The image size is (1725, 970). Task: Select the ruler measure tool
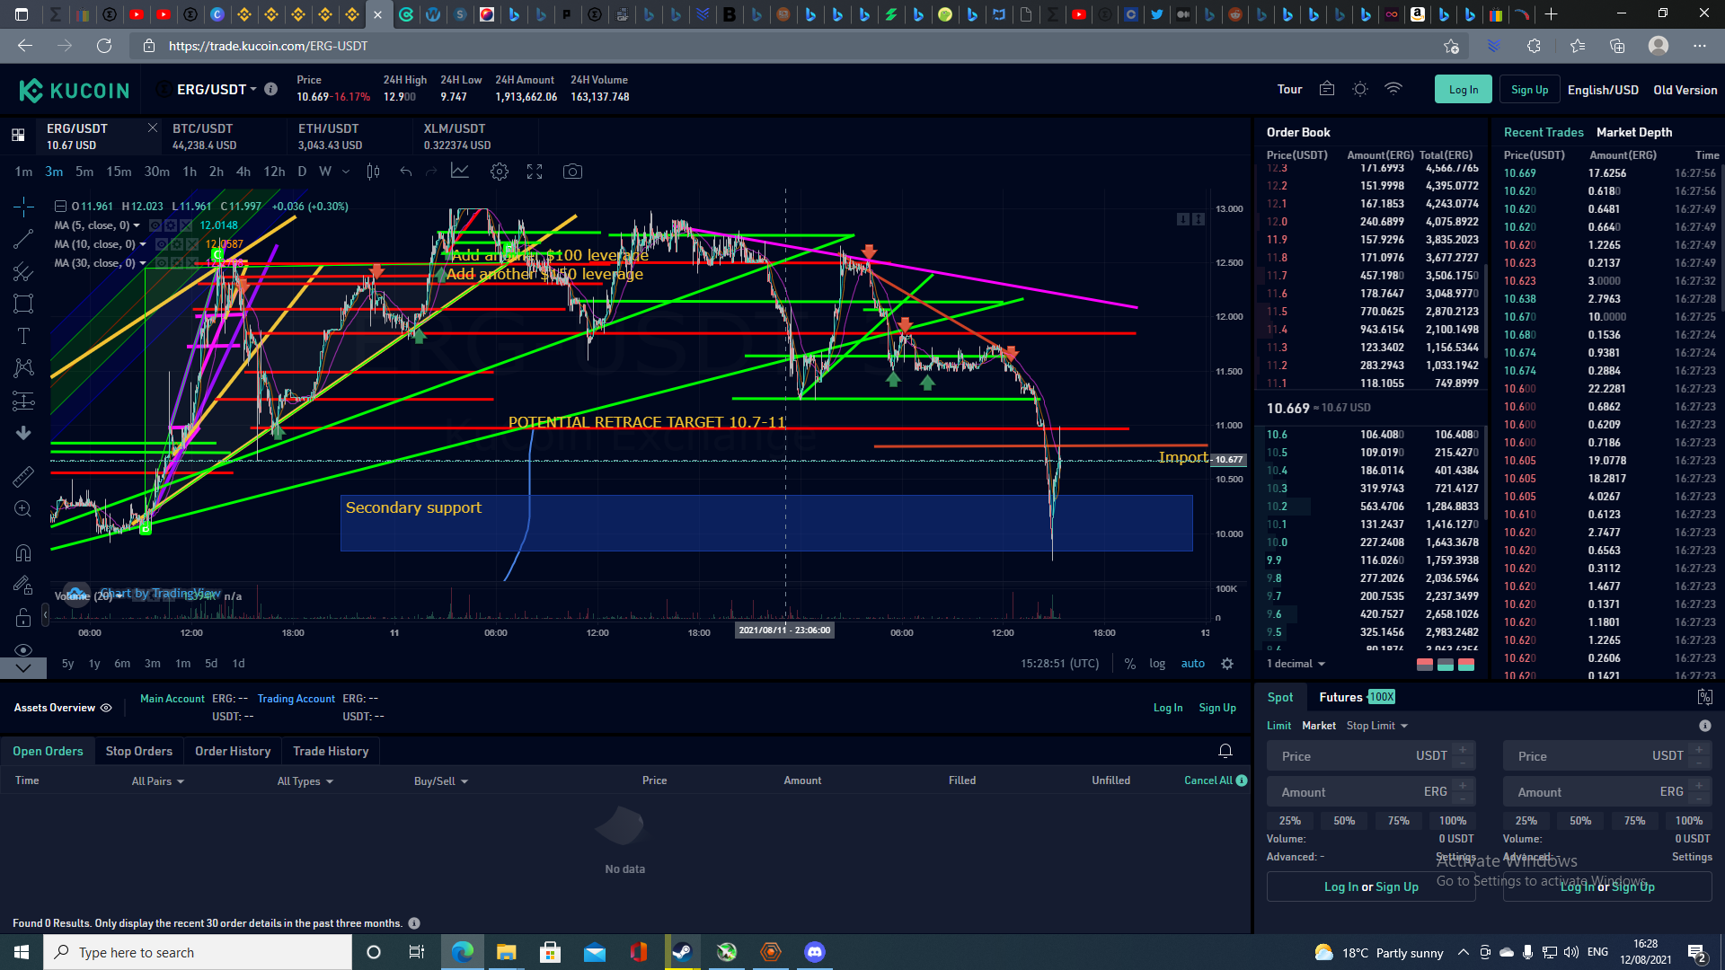pos(23,477)
